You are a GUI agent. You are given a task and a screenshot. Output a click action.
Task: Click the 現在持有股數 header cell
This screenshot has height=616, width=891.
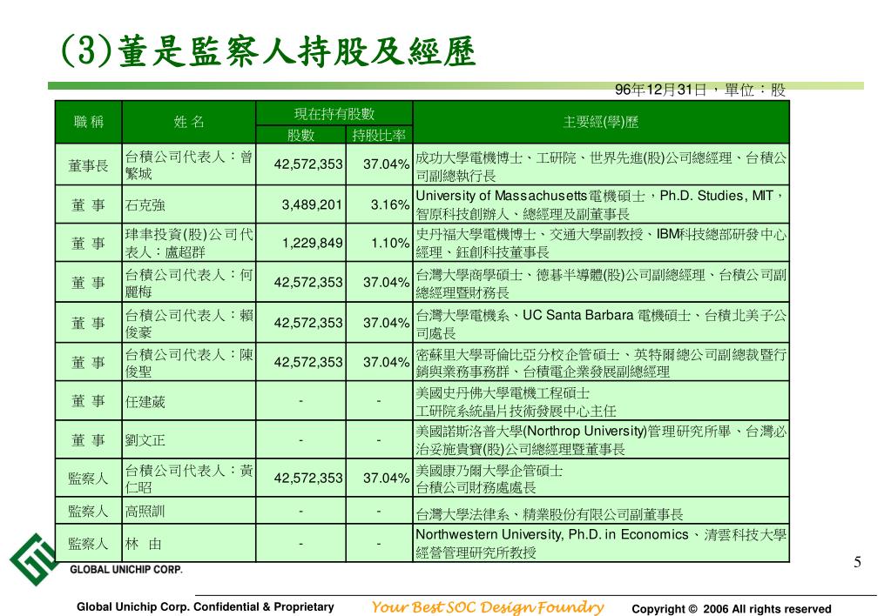[x=334, y=114]
